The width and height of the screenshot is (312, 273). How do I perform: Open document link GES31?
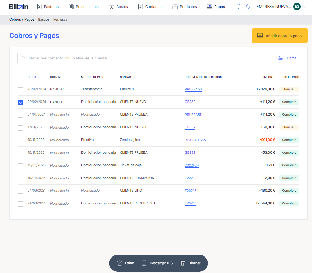[x=190, y=152]
